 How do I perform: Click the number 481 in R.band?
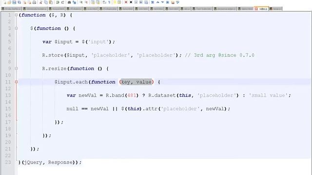[132, 95]
